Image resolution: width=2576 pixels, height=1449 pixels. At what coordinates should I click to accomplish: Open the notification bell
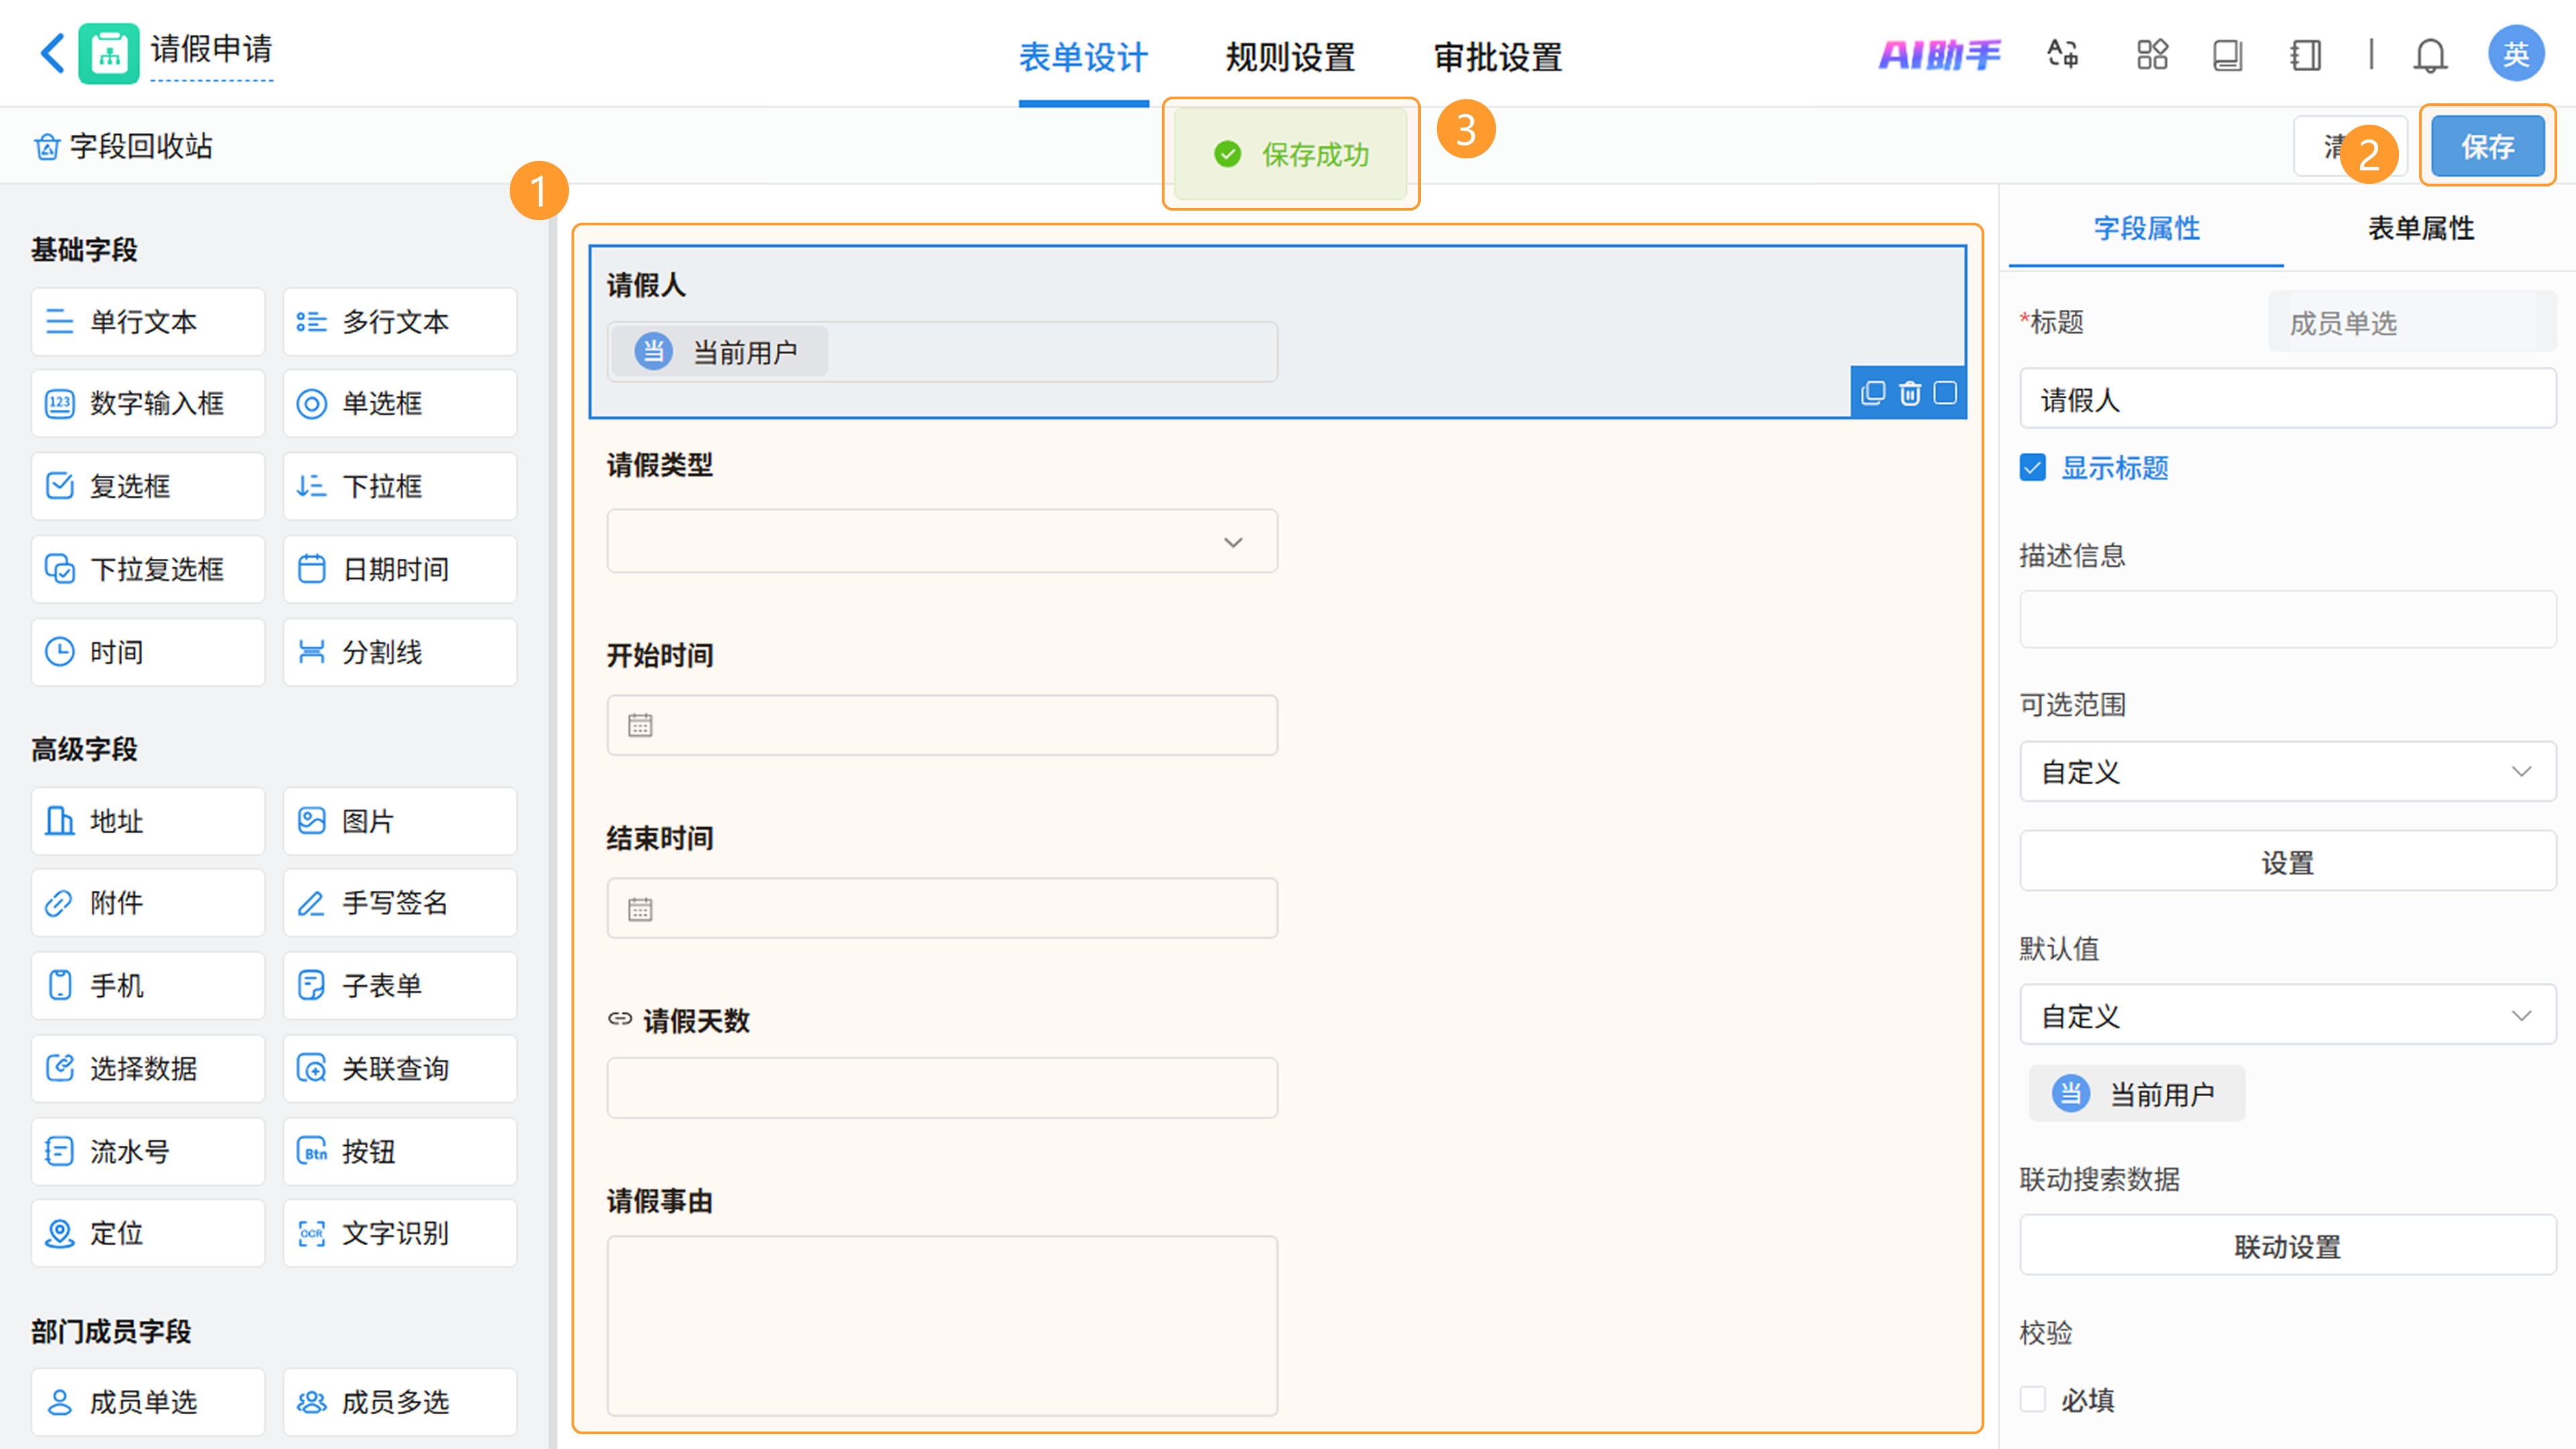click(2430, 55)
